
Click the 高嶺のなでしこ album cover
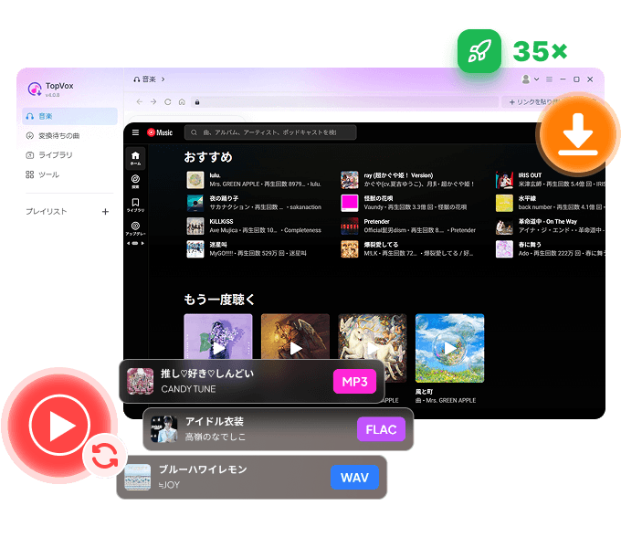(164, 429)
